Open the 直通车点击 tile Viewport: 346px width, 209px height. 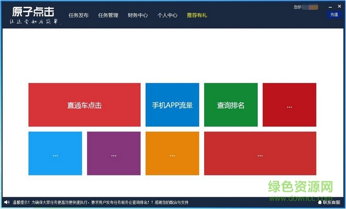click(85, 104)
